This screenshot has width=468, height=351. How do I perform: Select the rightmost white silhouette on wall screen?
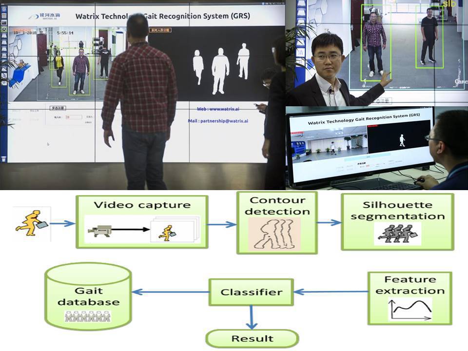pyautogui.click(x=244, y=61)
